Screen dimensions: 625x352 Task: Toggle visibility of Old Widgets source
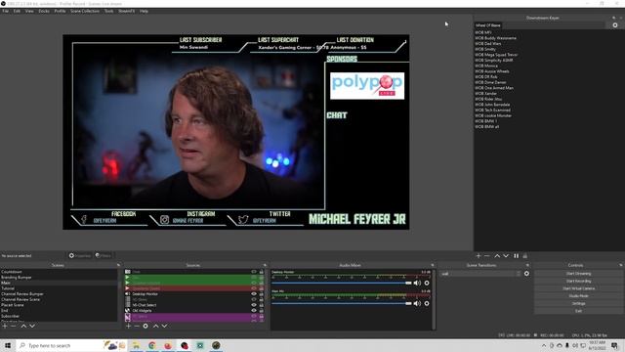click(254, 311)
